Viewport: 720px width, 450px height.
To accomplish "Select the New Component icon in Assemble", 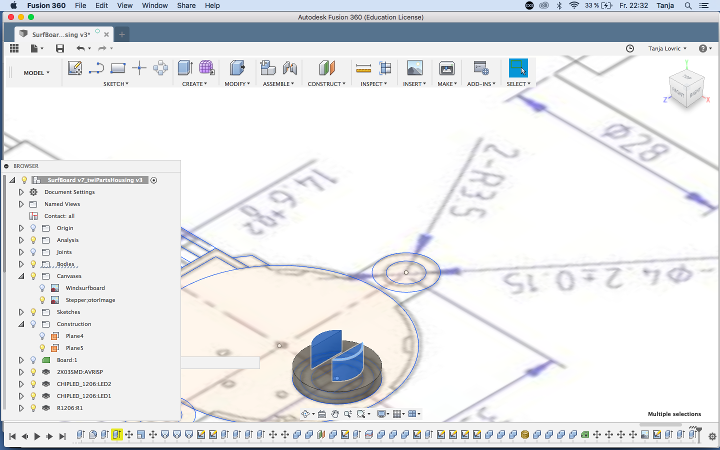I will [268, 68].
